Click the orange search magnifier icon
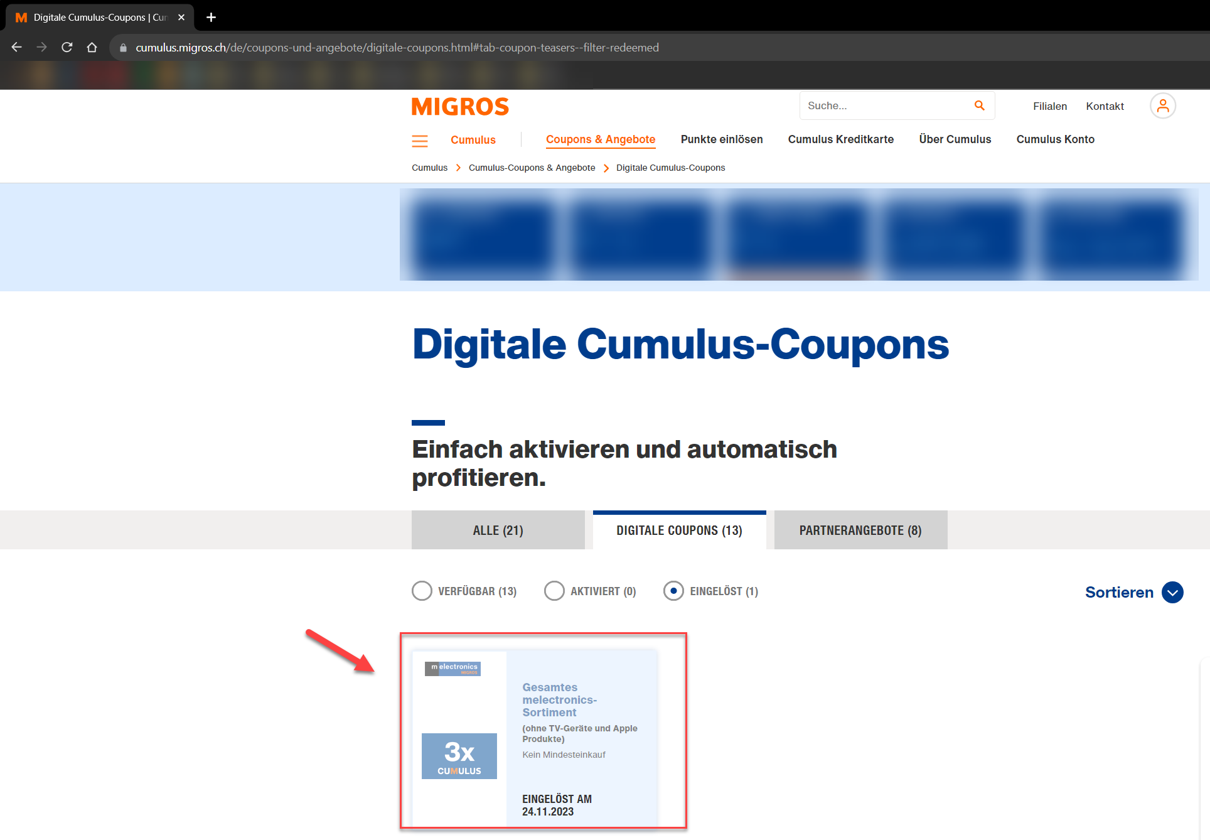 (979, 105)
